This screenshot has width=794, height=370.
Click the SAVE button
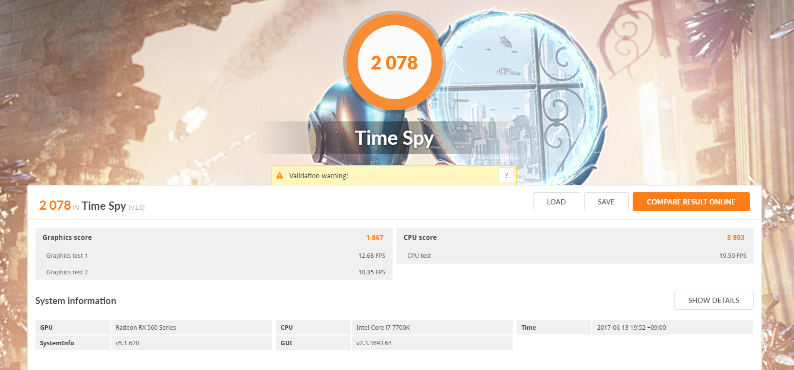click(606, 202)
